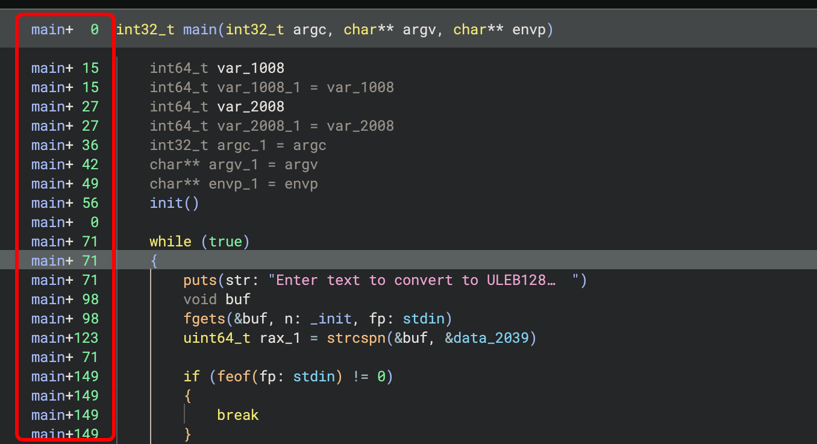817x444 pixels.
Task: Click the main function name in the signature
Action: coord(199,29)
